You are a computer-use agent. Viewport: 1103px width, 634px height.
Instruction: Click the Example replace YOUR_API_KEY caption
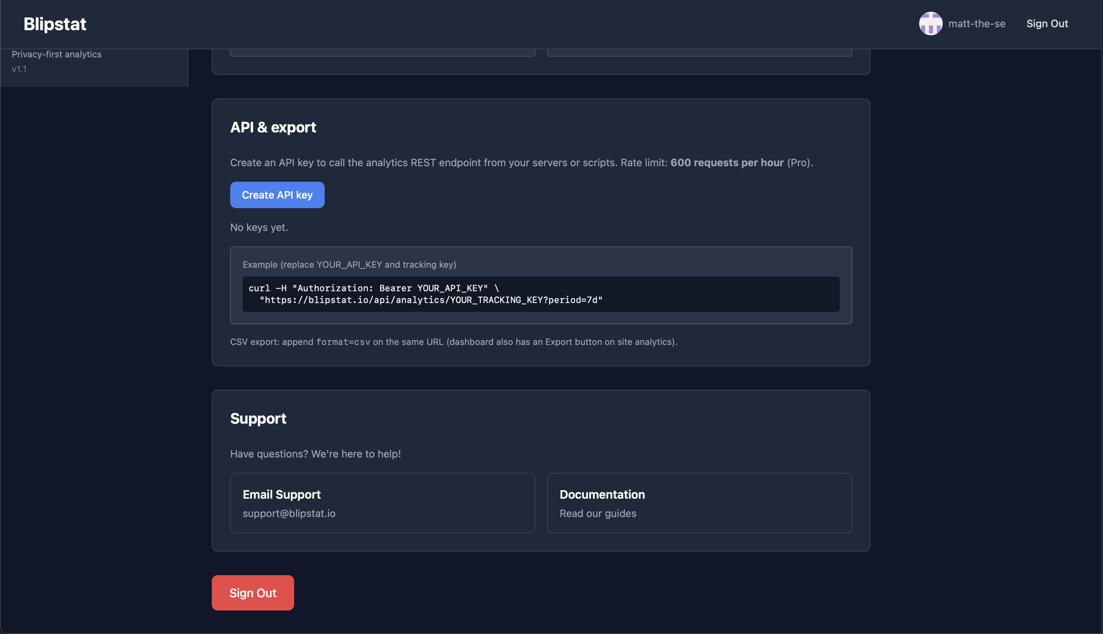click(349, 264)
